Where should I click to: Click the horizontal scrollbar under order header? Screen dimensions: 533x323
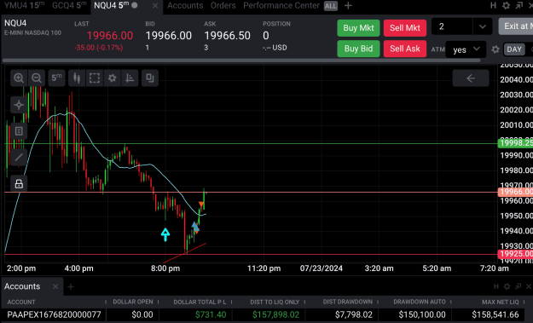coord(241,61)
